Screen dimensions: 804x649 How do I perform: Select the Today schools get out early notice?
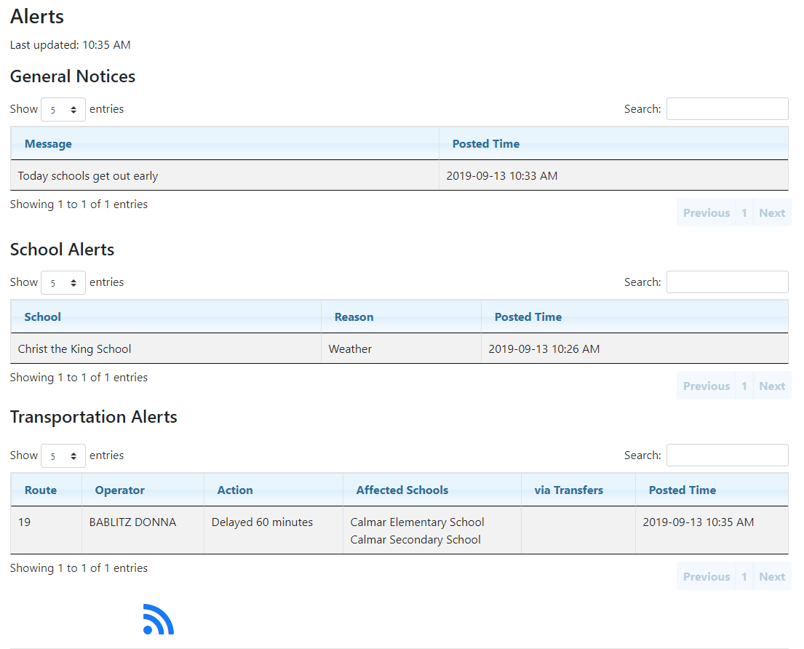(x=218, y=175)
